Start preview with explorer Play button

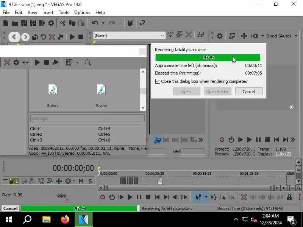[x=72, y=37]
